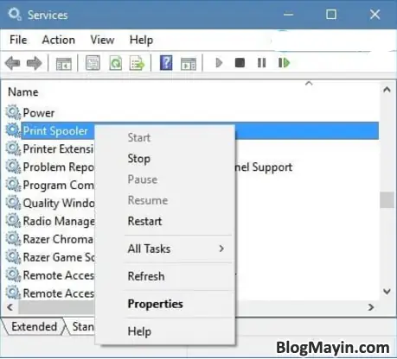Screen dimensions: 397x359
Task: Open the Properties toolbar icon
Action: coord(93,63)
